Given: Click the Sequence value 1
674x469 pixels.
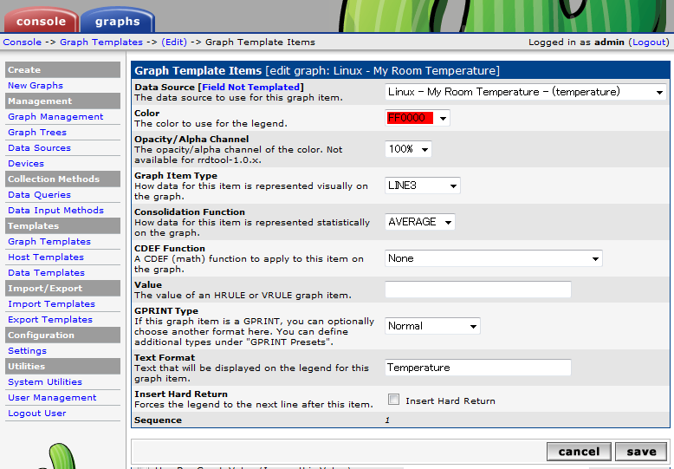Looking at the screenshot, I should coord(387,420).
